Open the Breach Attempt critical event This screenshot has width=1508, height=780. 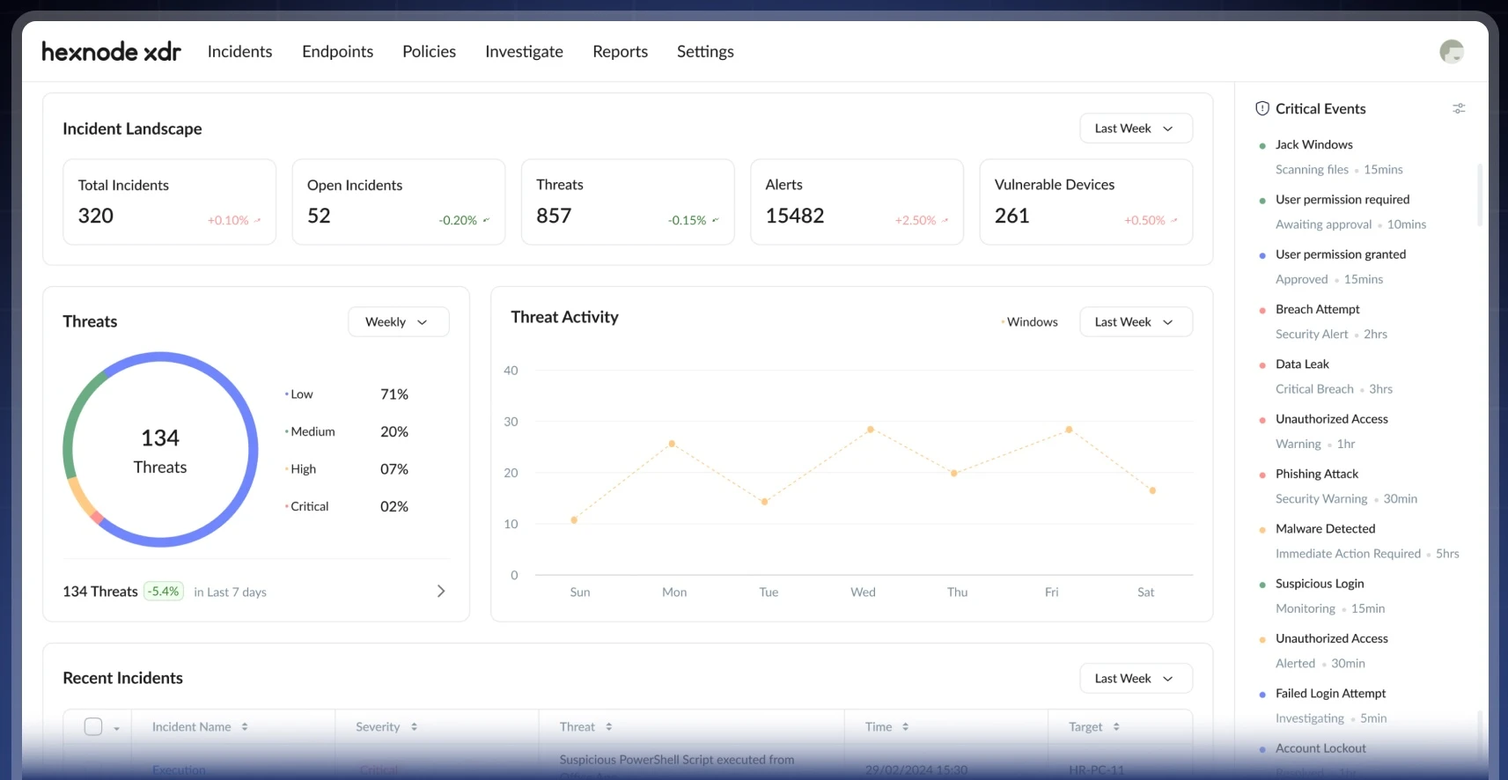coord(1317,309)
